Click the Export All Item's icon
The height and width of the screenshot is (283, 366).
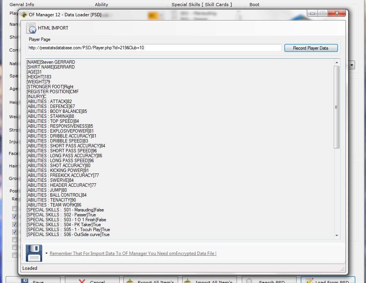click(130, 281)
